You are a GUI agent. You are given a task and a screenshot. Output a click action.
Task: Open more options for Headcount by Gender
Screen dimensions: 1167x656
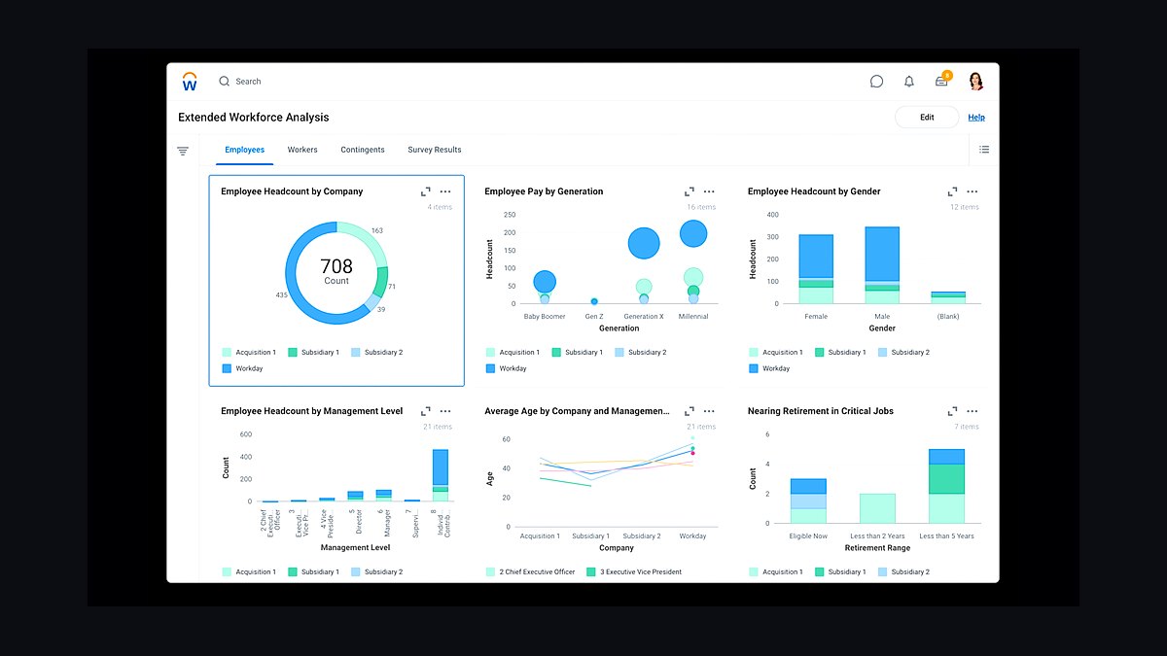point(972,191)
